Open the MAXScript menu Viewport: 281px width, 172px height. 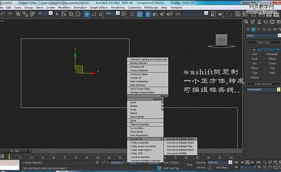coord(151,7)
